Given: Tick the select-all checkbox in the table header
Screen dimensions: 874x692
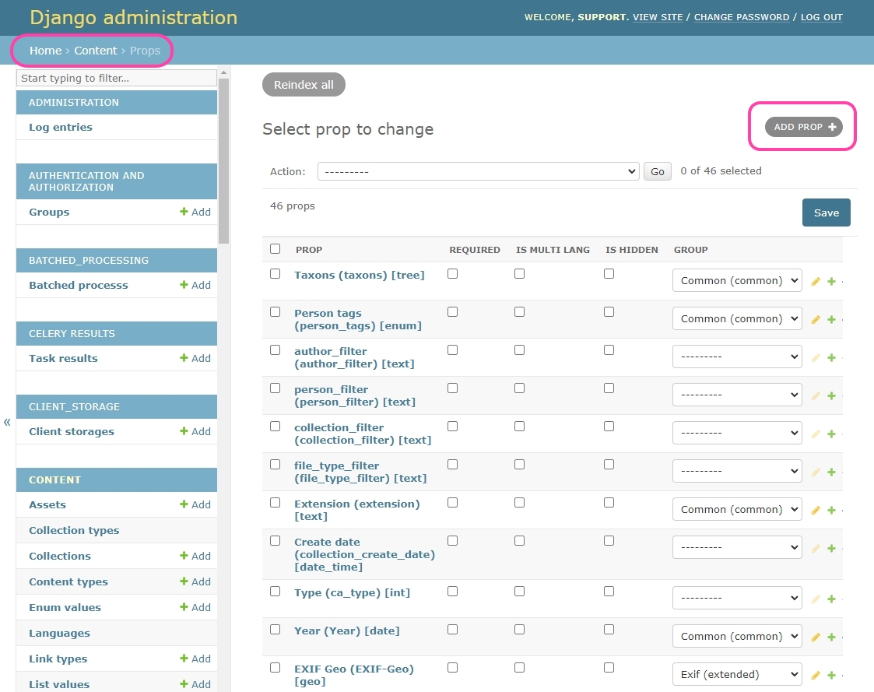Looking at the screenshot, I should 276,248.
